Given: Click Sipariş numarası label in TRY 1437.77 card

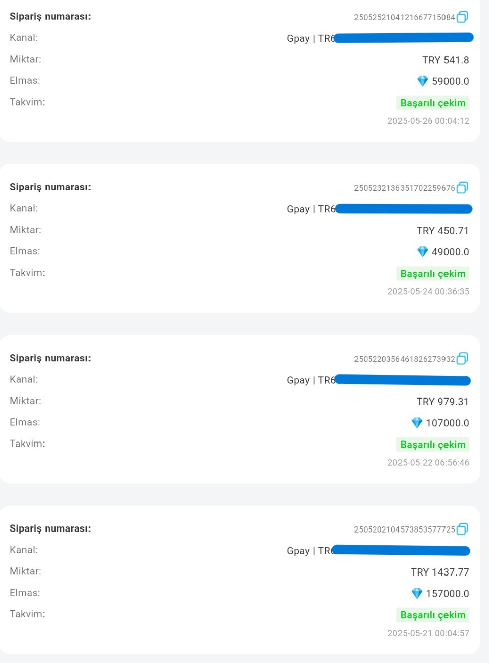Looking at the screenshot, I should 50,528.
